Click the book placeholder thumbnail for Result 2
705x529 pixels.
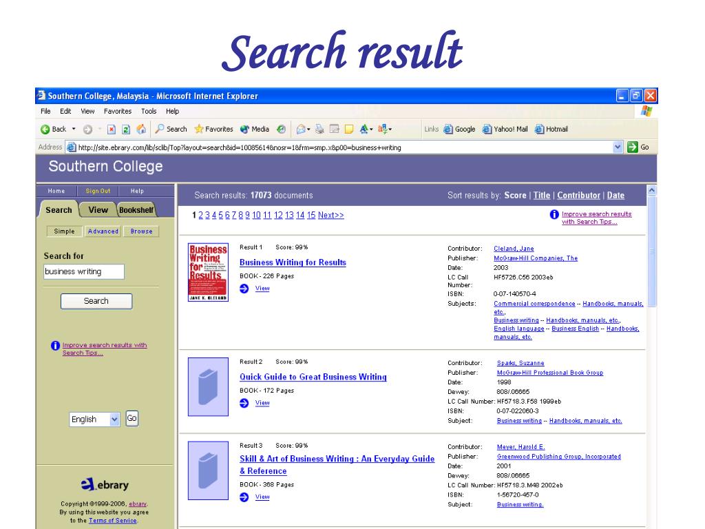(208, 387)
